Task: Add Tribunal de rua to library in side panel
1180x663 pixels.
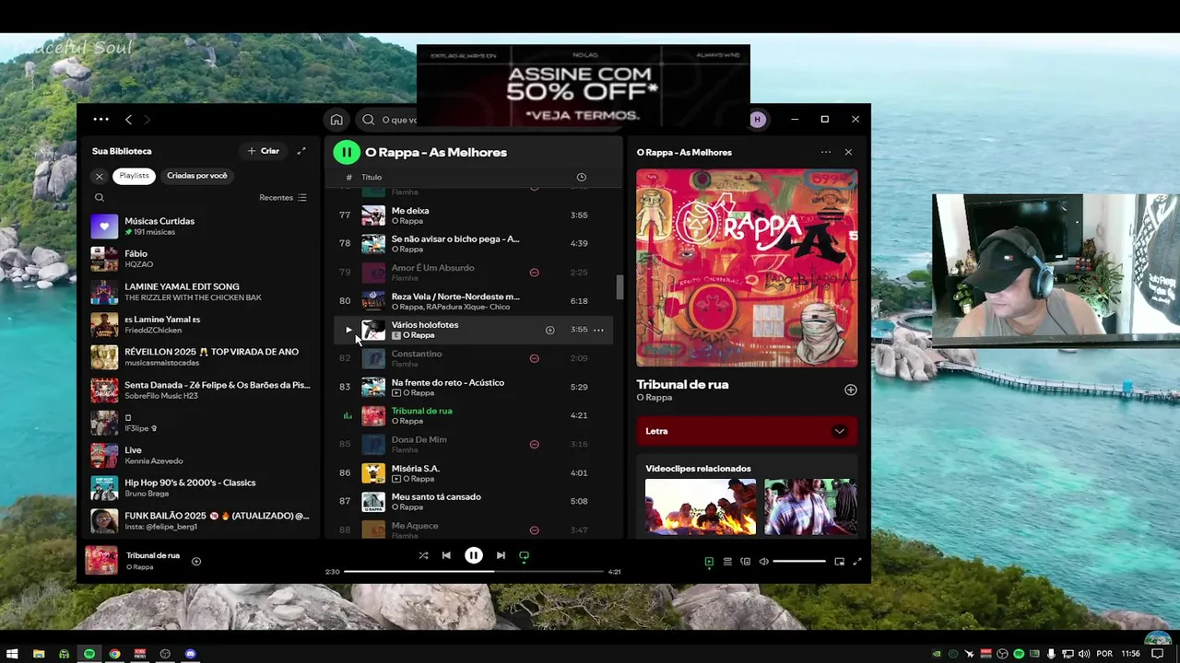Action: (850, 390)
